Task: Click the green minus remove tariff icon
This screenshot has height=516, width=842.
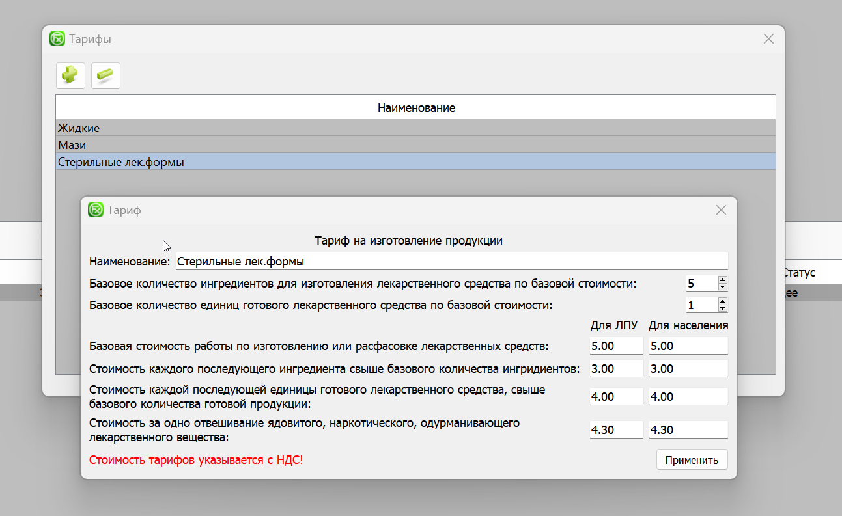Action: tap(105, 75)
